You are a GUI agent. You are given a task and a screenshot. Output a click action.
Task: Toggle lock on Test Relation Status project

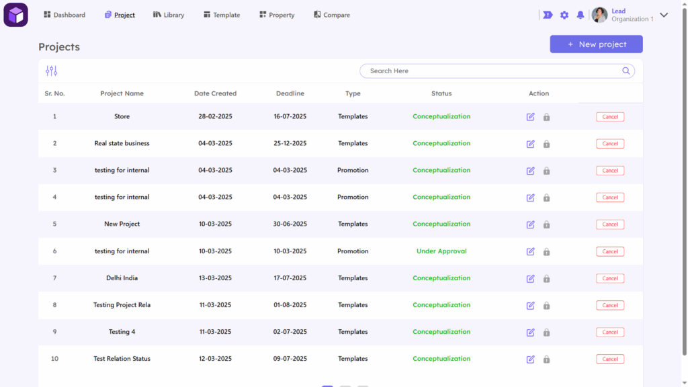546,359
